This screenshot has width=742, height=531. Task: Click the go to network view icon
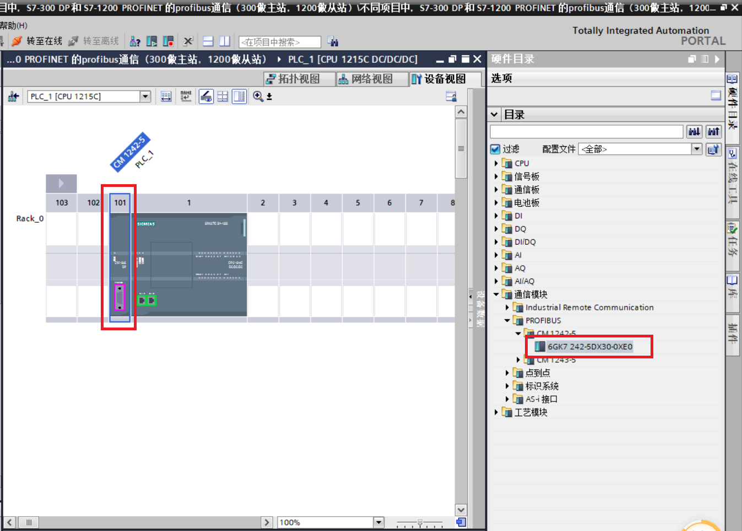(x=13, y=96)
